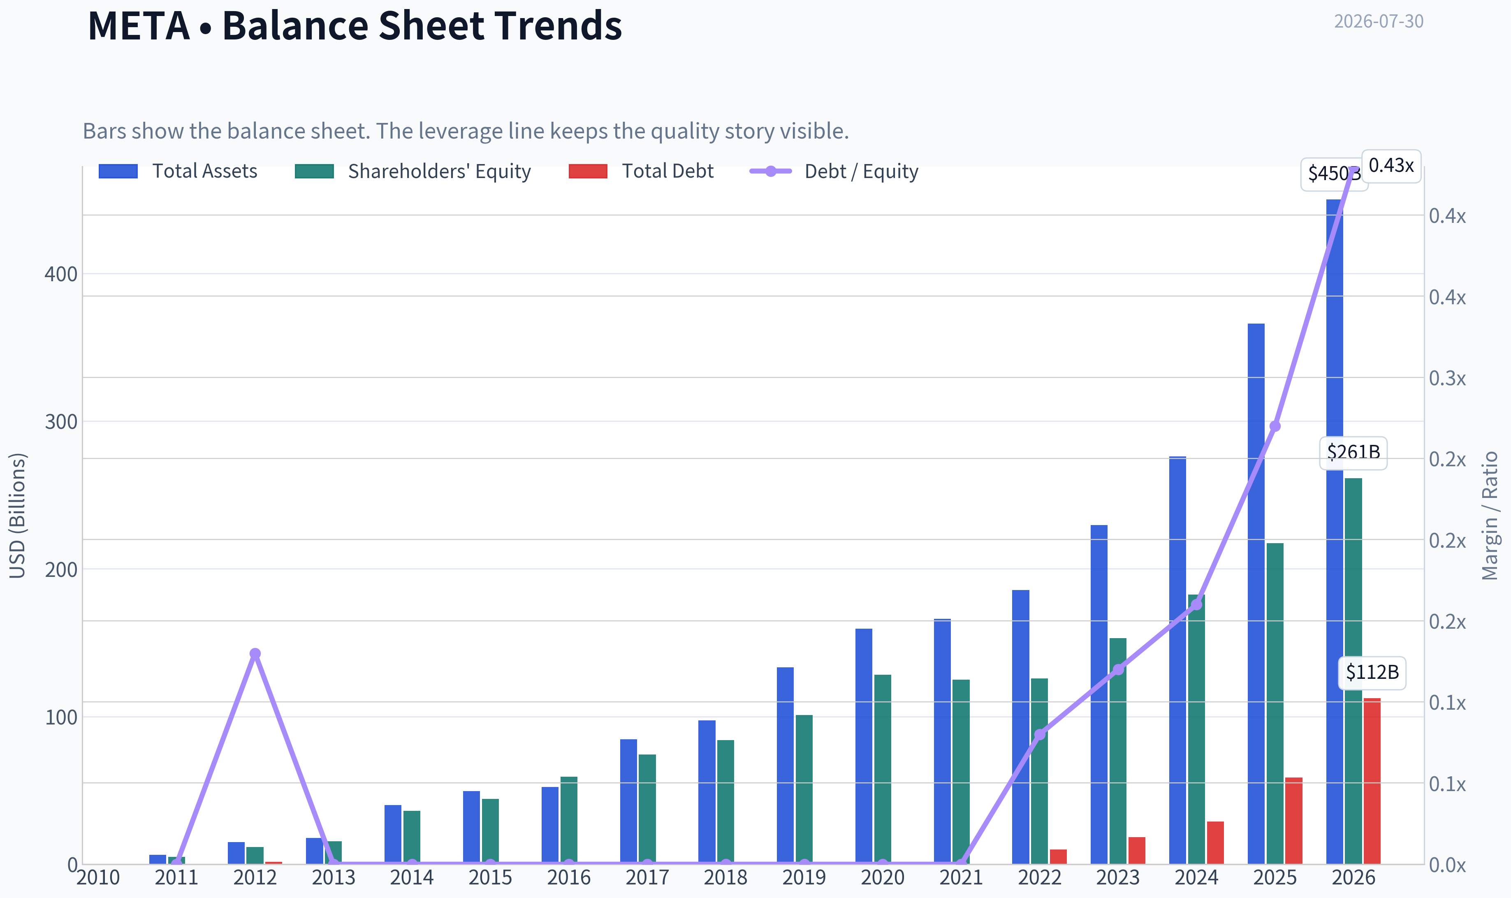Select the 2025 Debt / Equity line marker
Image resolution: width=1511 pixels, height=898 pixels.
(x=1275, y=426)
